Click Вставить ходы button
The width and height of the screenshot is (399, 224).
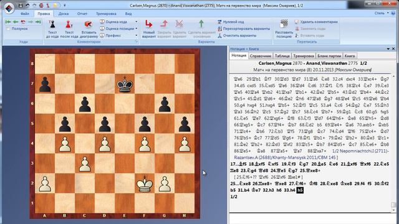309,35
